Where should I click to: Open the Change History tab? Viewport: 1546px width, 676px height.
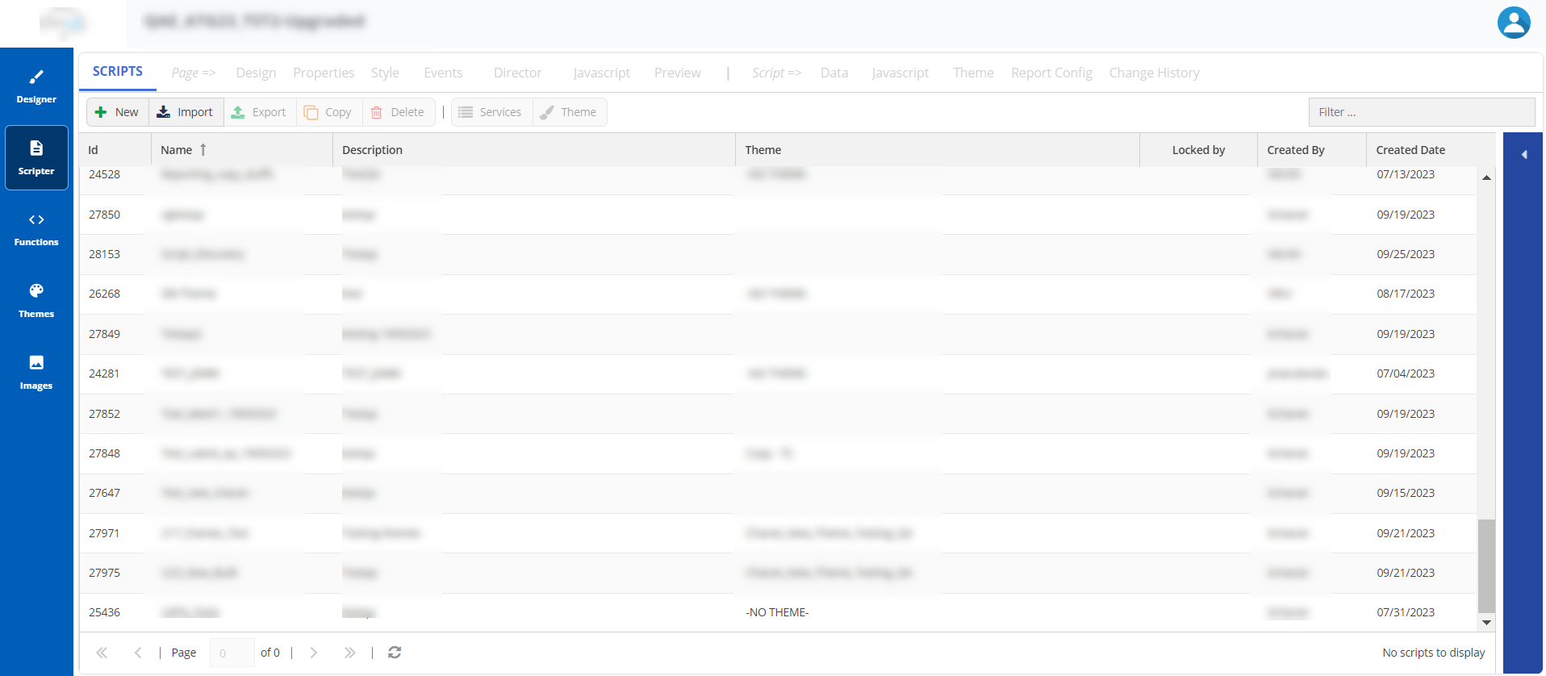tap(1154, 73)
